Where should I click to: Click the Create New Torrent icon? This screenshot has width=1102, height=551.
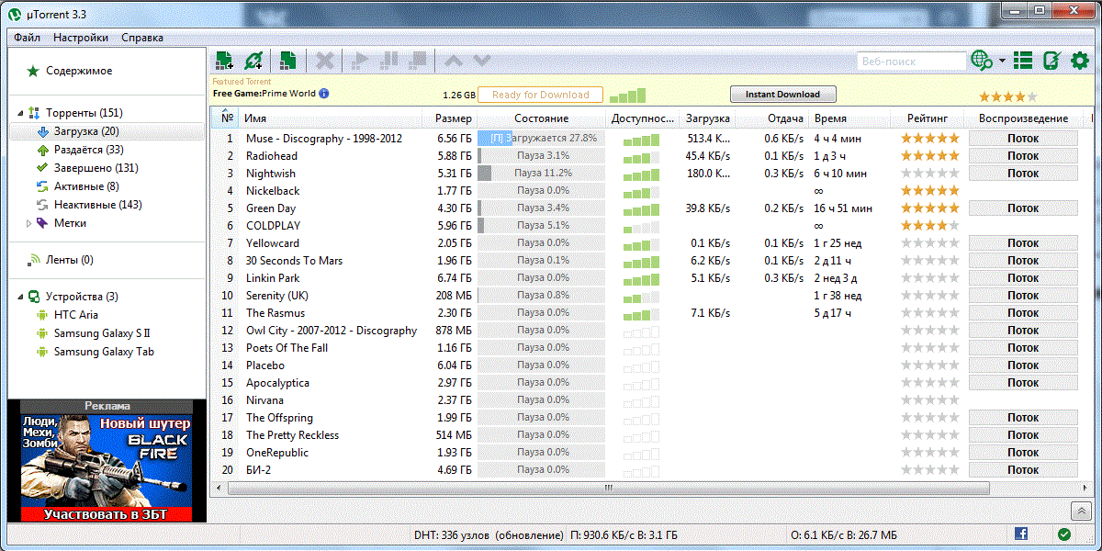coord(288,61)
